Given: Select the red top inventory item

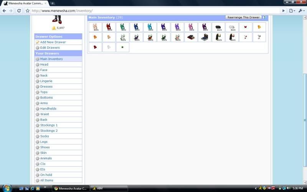Looking at the screenshot, I should [109, 27].
